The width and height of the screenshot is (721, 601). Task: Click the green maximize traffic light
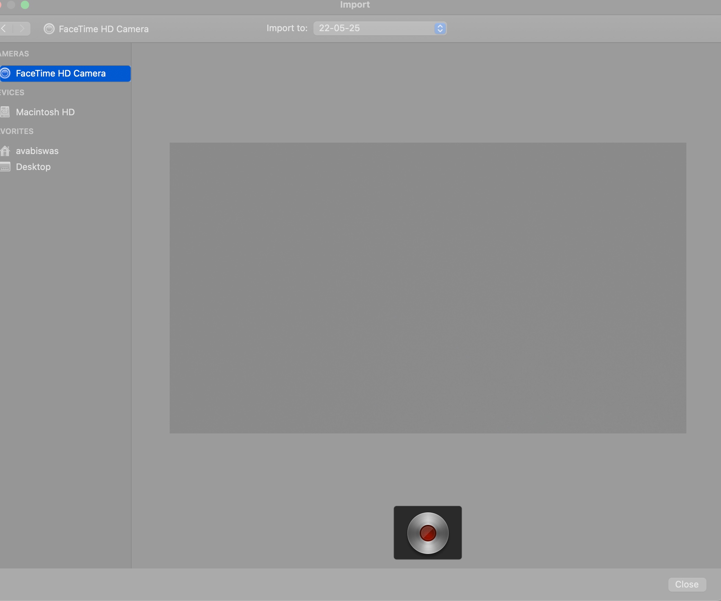click(x=25, y=5)
